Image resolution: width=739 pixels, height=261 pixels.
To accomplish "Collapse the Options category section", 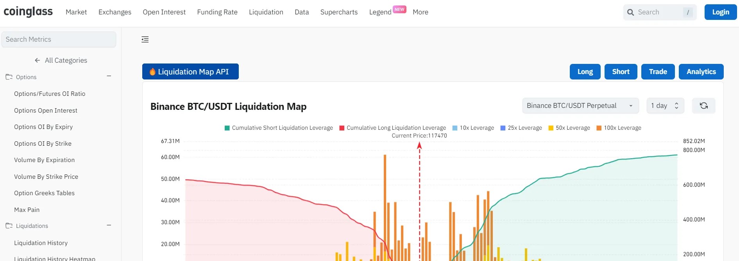I will [109, 76].
